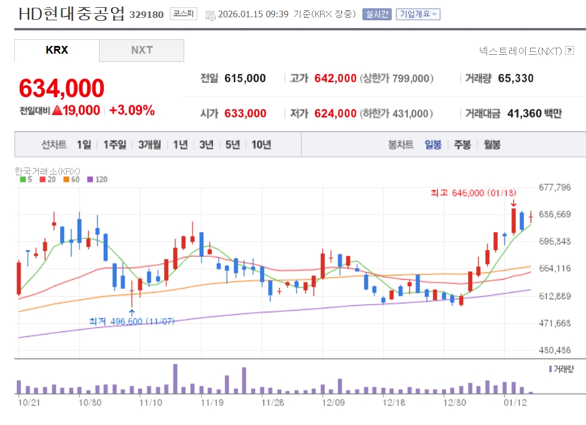Click the 상한가 799,000 text

tap(396, 78)
